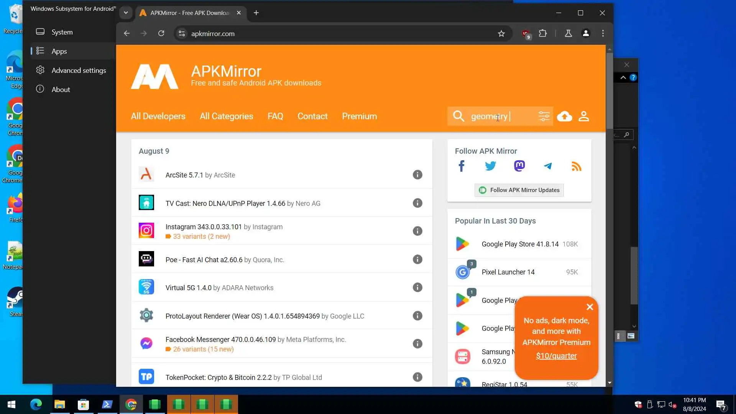736x414 pixels.
Task: Click the APKMirror search magnifier icon
Action: [458, 116]
